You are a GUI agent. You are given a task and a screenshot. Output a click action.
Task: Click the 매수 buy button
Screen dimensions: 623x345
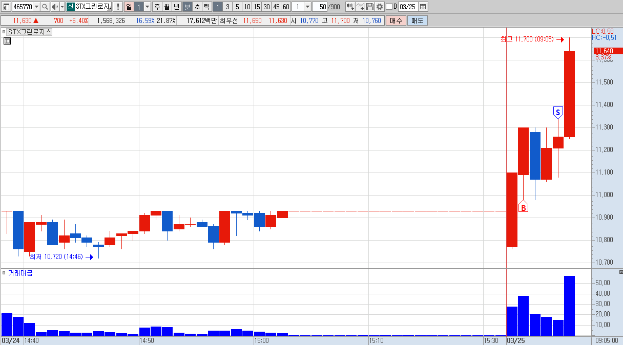pos(396,20)
